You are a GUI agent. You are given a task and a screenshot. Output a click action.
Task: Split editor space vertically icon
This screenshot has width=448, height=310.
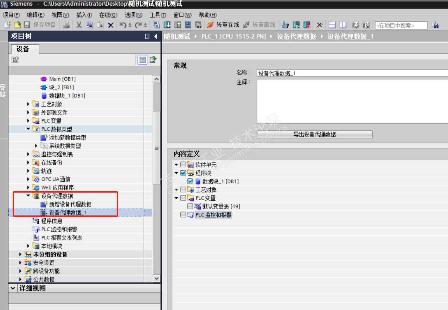[x=343, y=25]
